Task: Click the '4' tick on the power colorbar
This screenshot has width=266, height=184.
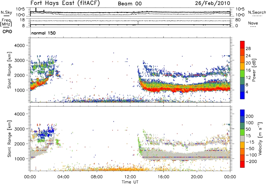Action: (247, 92)
